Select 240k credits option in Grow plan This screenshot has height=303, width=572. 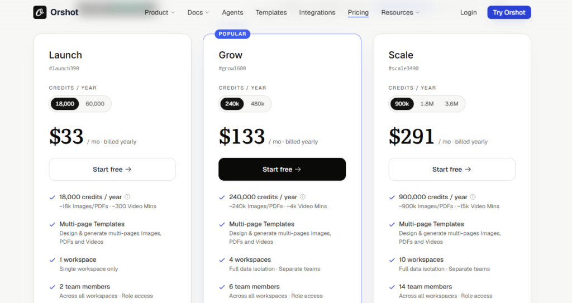point(232,104)
